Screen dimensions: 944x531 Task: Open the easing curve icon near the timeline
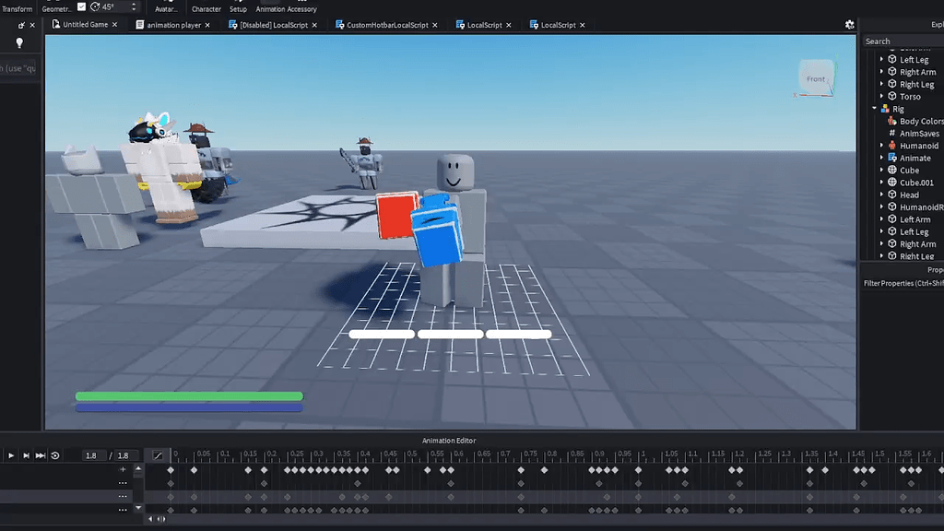158,454
